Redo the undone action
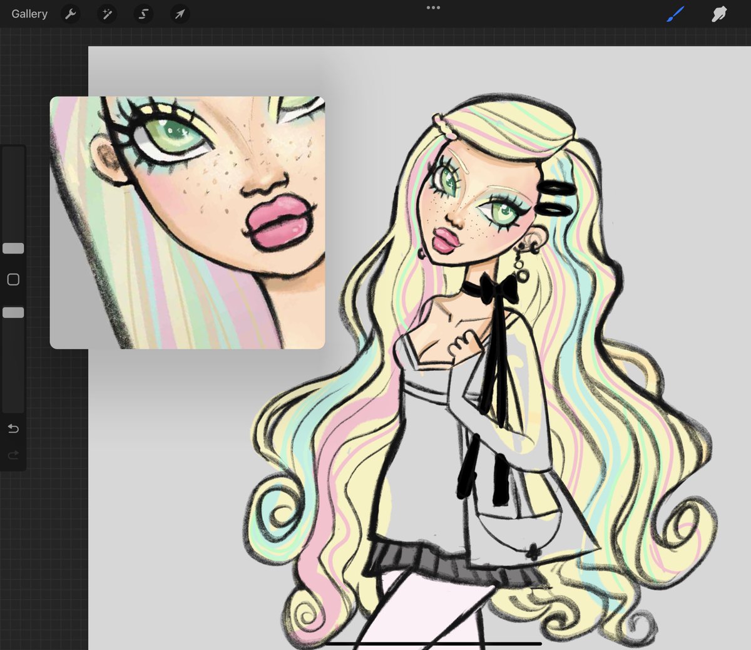Screen dimensions: 751x650 [x=13, y=455]
